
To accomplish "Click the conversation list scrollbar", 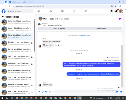I will pyautogui.click(x=35, y=36).
